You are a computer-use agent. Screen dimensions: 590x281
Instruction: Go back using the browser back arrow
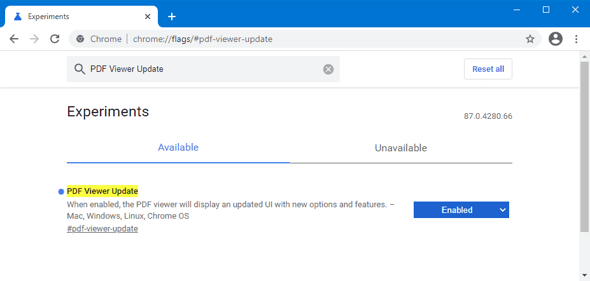(14, 39)
